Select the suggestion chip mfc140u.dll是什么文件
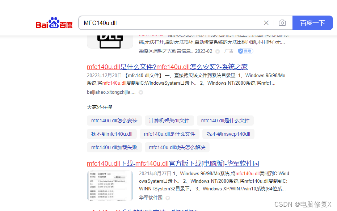The height and width of the screenshot is (211, 337). point(169,134)
